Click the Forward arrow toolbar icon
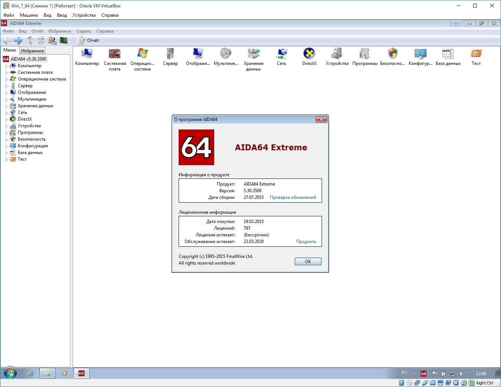 pyautogui.click(x=18, y=40)
